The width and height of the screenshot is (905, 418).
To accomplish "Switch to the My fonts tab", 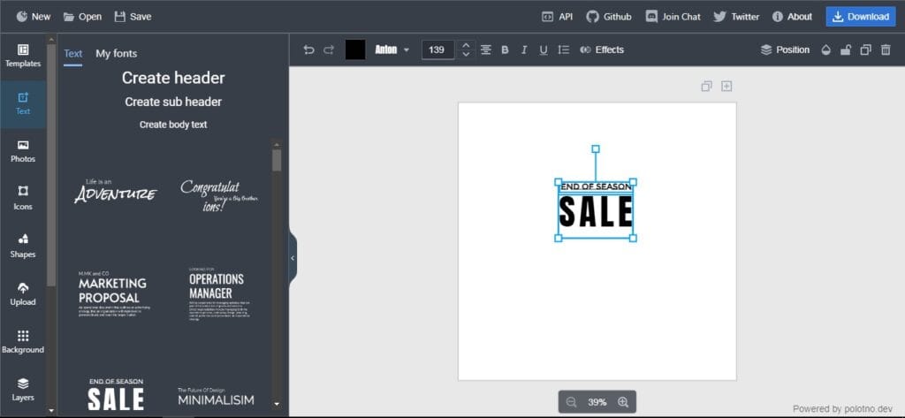I will tap(116, 54).
